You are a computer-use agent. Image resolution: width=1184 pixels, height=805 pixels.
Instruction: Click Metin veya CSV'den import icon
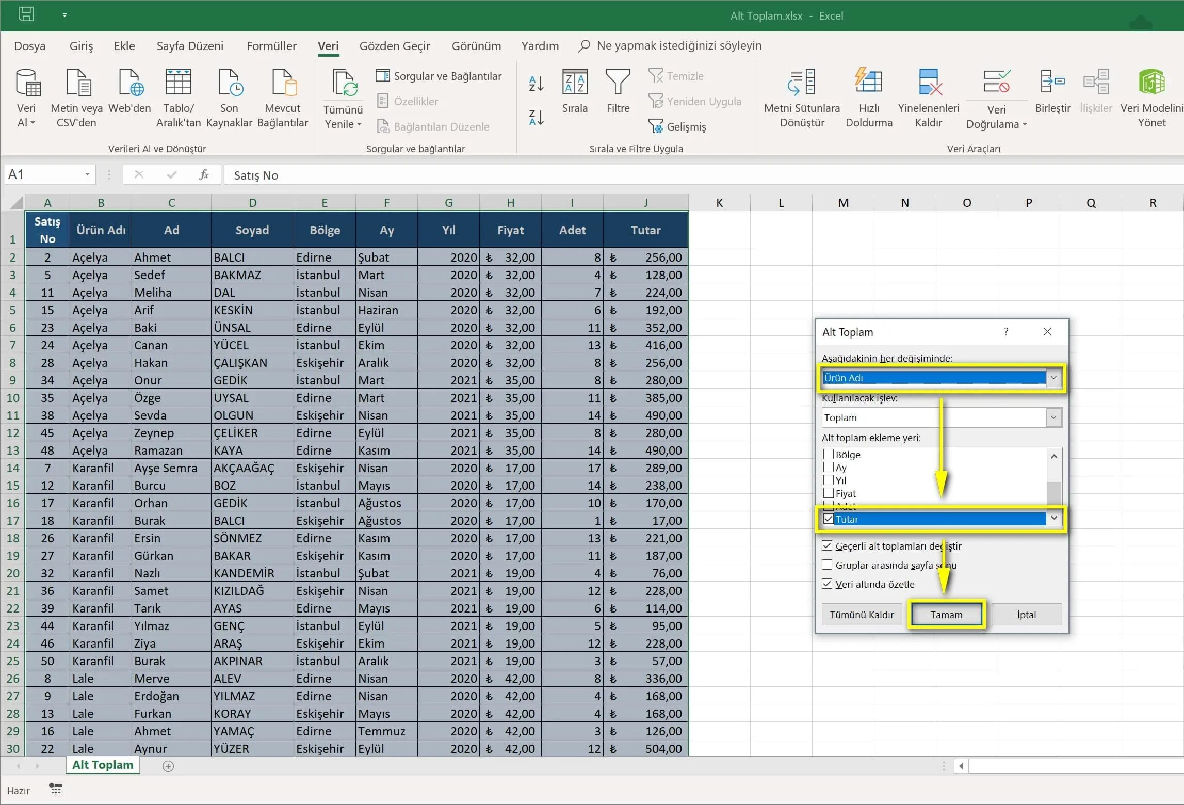tap(79, 83)
